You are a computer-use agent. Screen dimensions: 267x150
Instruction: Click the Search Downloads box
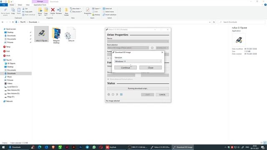(242, 22)
